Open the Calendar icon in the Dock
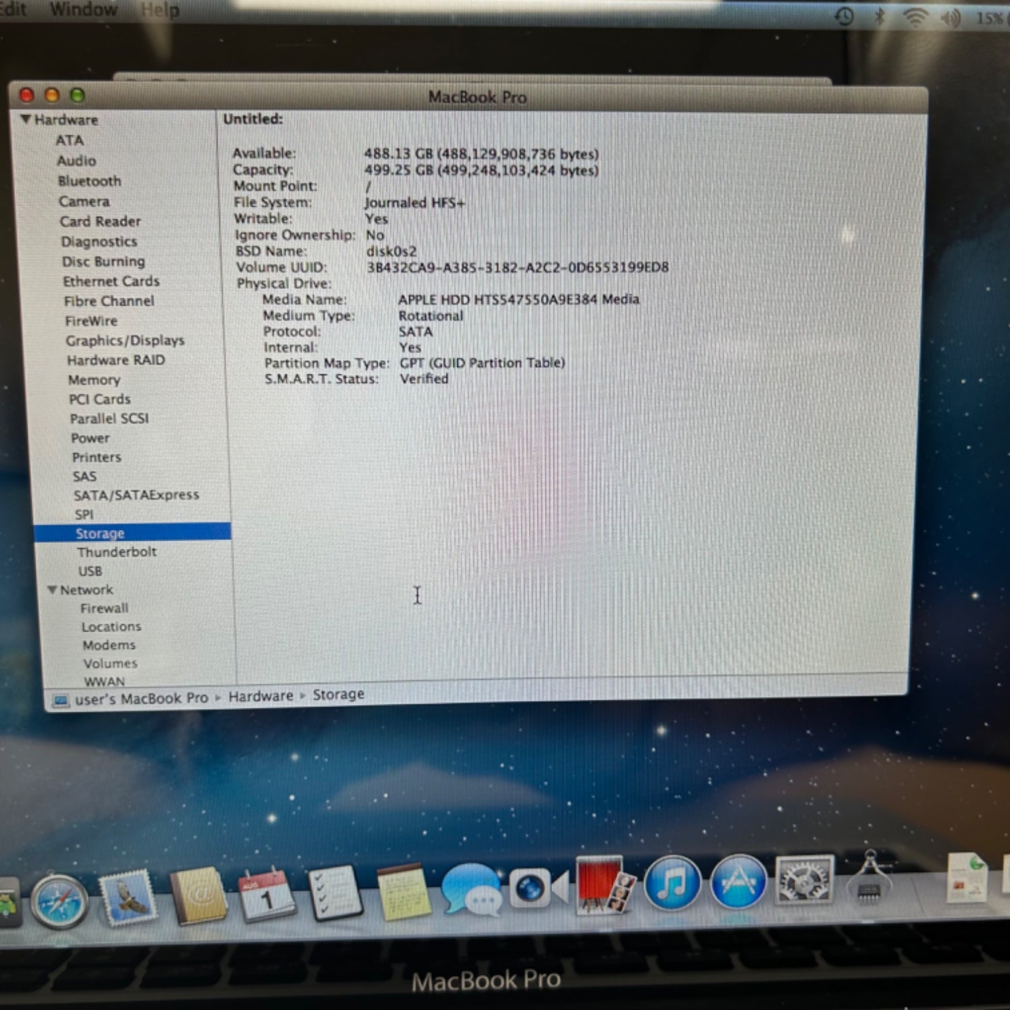 point(267,894)
